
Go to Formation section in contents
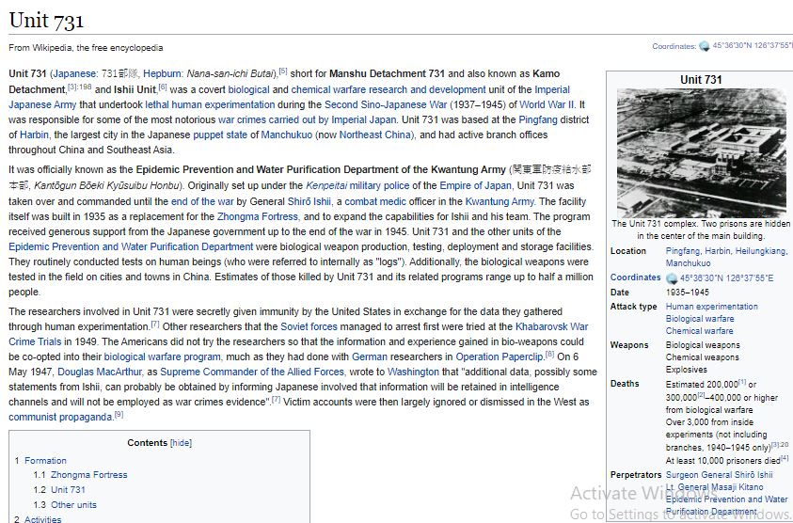click(45, 461)
